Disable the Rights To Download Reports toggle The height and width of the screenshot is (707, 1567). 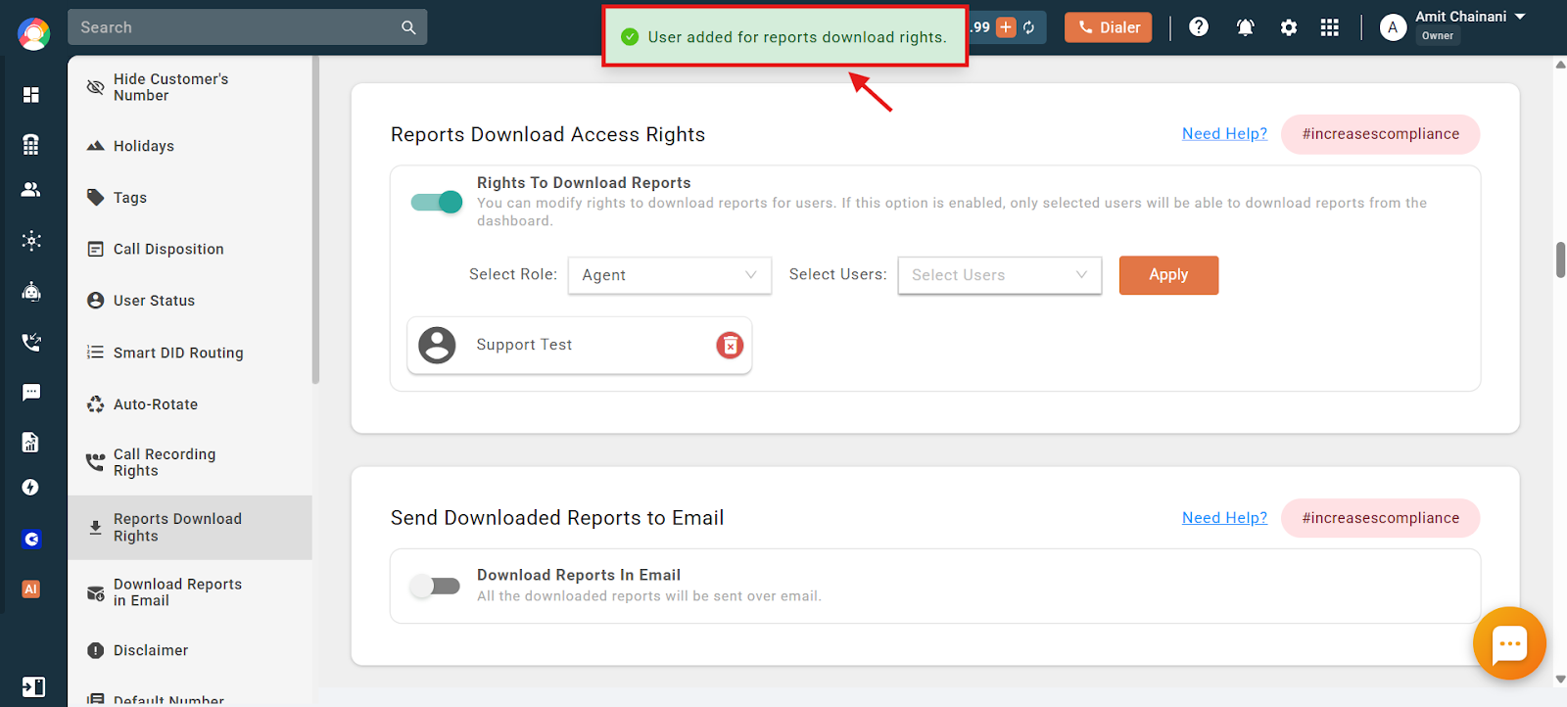[x=437, y=202]
